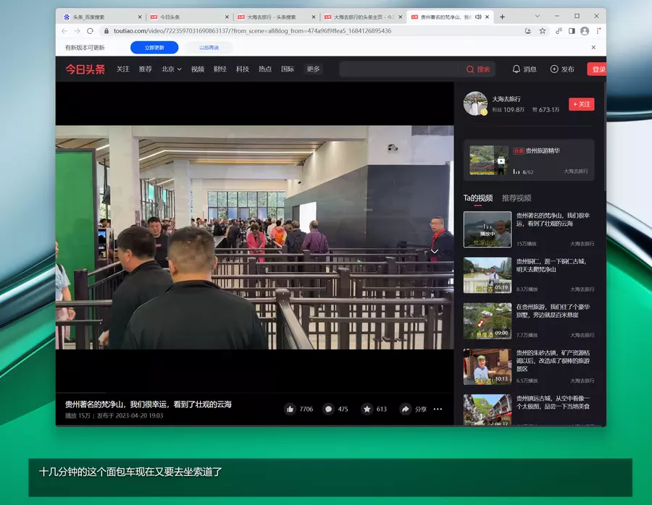The height and width of the screenshot is (505, 652).
Task: Click the 发布 publish plus icon
Action: (562, 69)
